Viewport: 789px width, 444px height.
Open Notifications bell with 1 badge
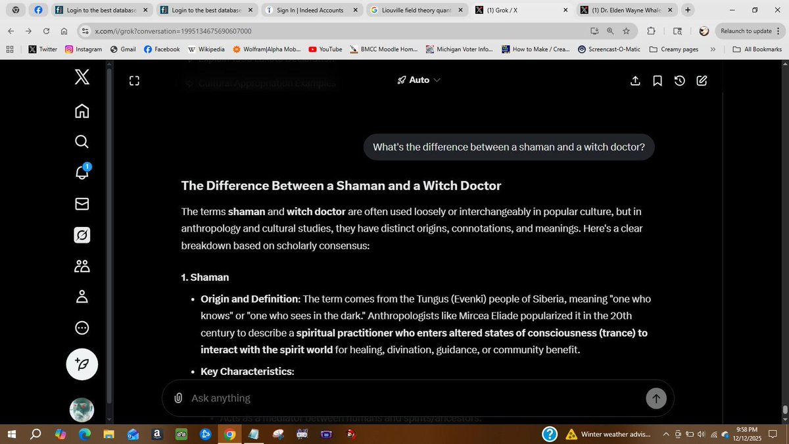point(82,172)
